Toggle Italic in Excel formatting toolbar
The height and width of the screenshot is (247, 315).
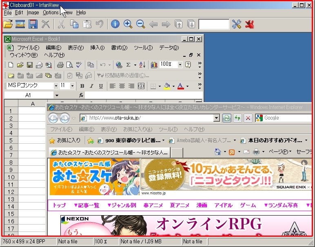[91, 86]
